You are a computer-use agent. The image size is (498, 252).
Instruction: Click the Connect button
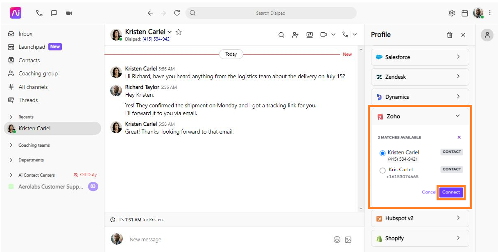coord(451,192)
